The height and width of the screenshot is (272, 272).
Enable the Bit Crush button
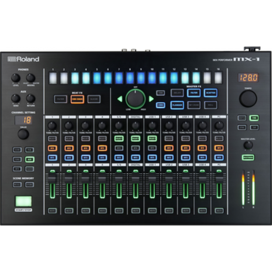coord(194,105)
